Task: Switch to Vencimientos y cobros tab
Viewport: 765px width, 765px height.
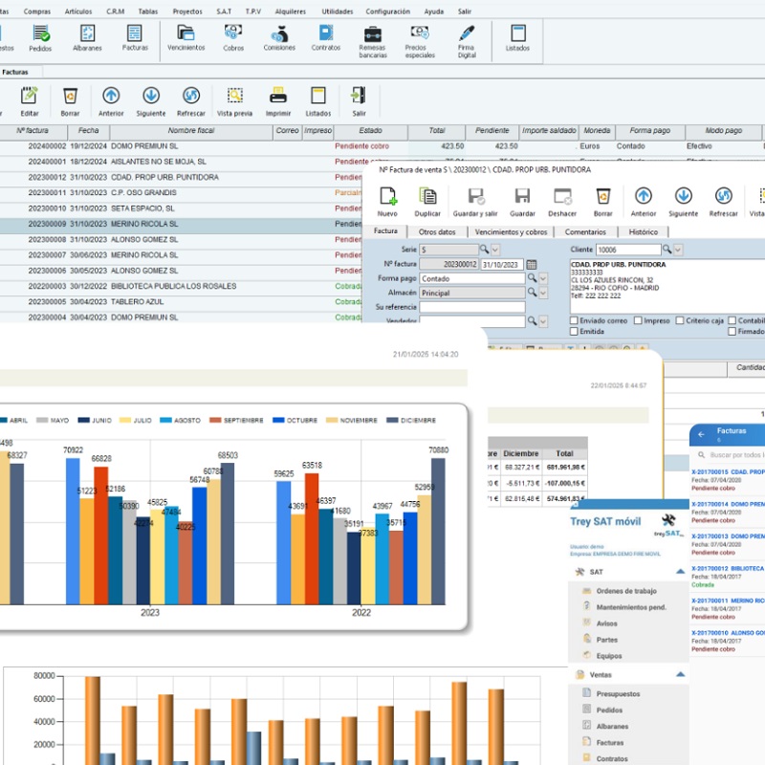Action: (511, 231)
